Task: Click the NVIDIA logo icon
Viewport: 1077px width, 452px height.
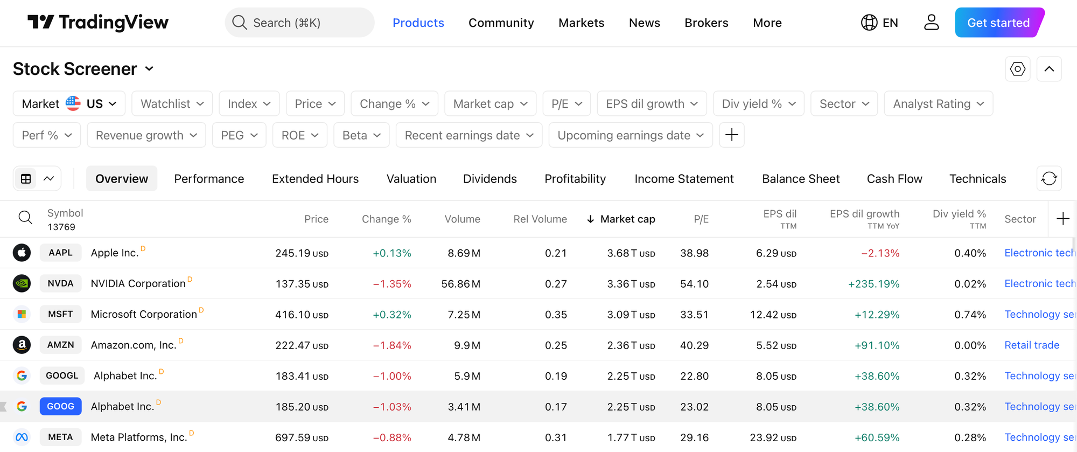Action: [22, 283]
